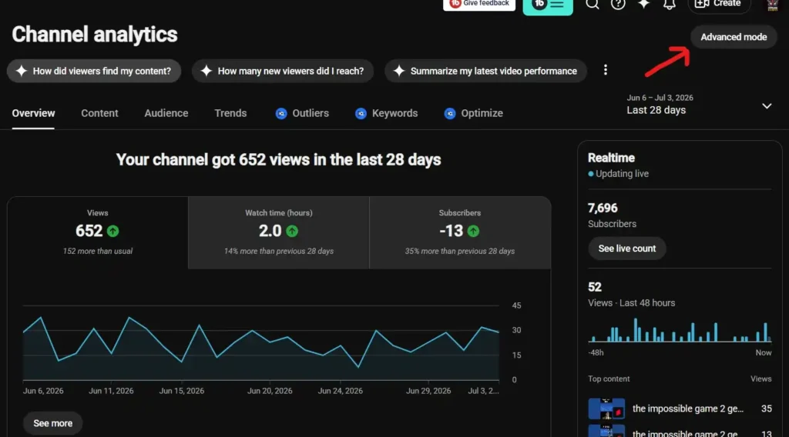Image resolution: width=789 pixels, height=437 pixels.
Task: Switch to the Audience tab
Action: pyautogui.click(x=166, y=114)
